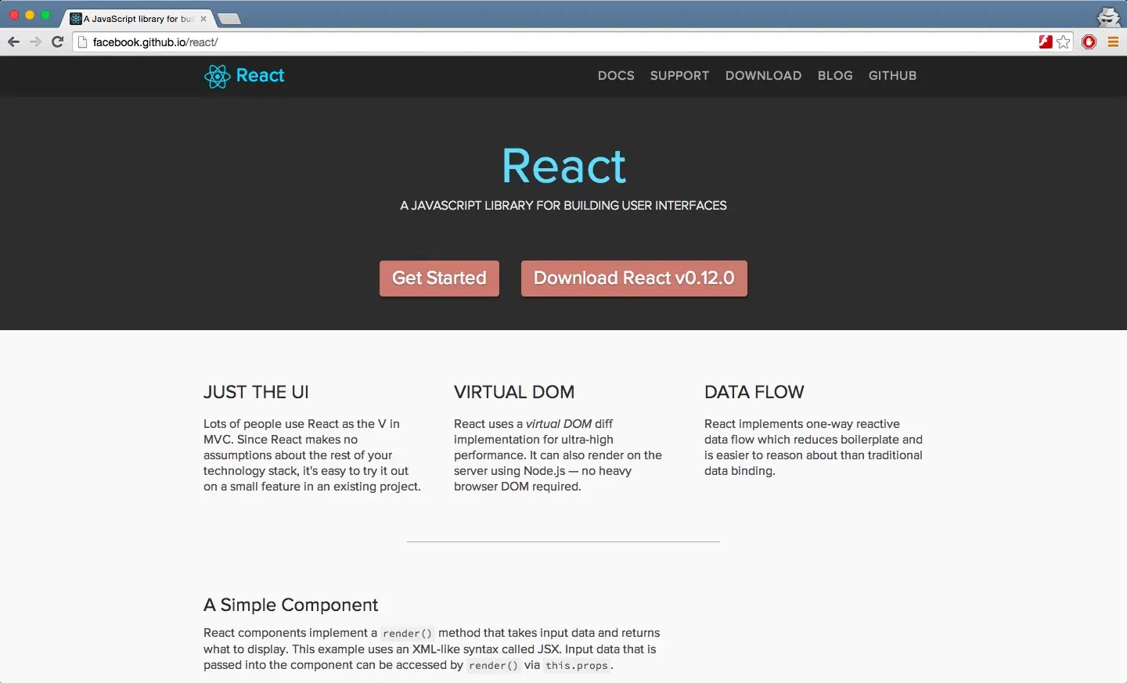This screenshot has height=683, width=1127.
Task: Open the SUPPORT navigation item
Action: click(x=679, y=76)
